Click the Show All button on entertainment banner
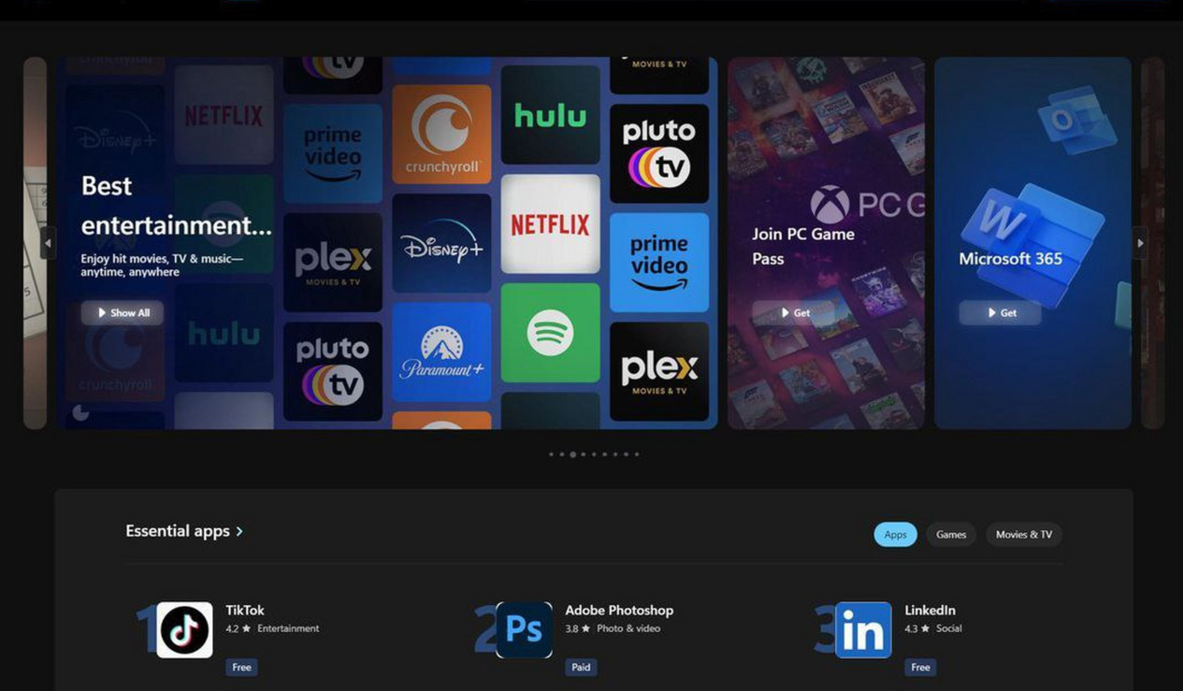Screen dimensions: 1183x691 tap(123, 312)
